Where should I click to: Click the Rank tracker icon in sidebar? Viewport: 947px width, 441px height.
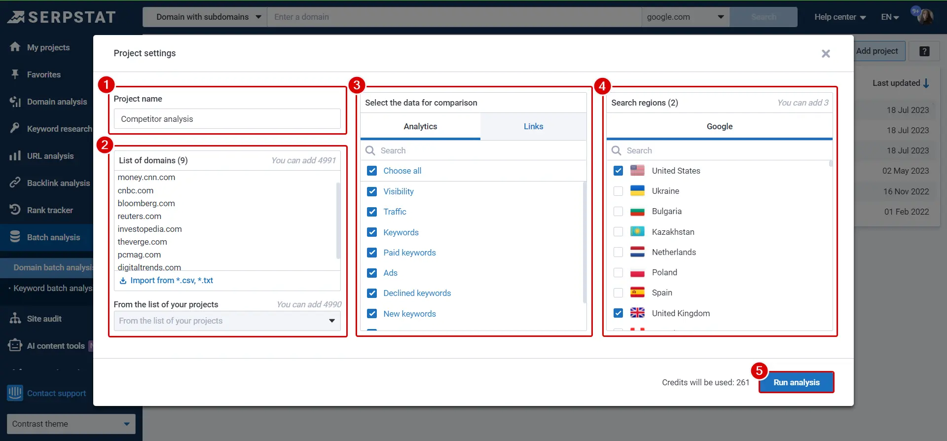click(15, 210)
